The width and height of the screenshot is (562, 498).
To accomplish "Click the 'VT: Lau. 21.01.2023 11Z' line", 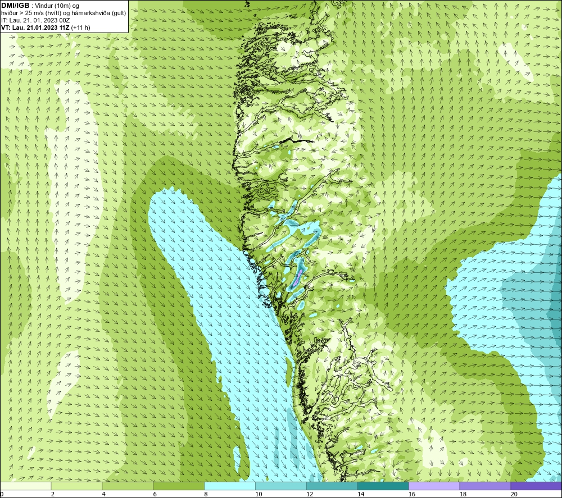I will click(x=46, y=28).
